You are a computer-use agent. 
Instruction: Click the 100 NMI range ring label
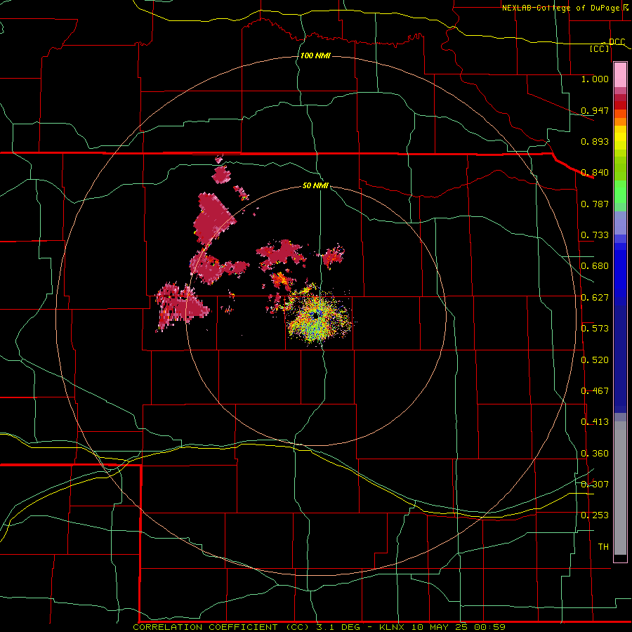coord(315,55)
